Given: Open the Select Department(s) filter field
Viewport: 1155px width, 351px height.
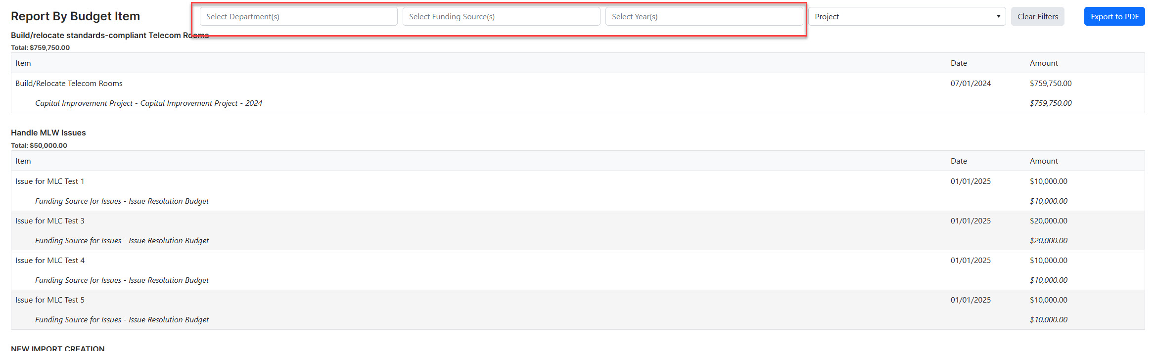Looking at the screenshot, I should tap(298, 16).
